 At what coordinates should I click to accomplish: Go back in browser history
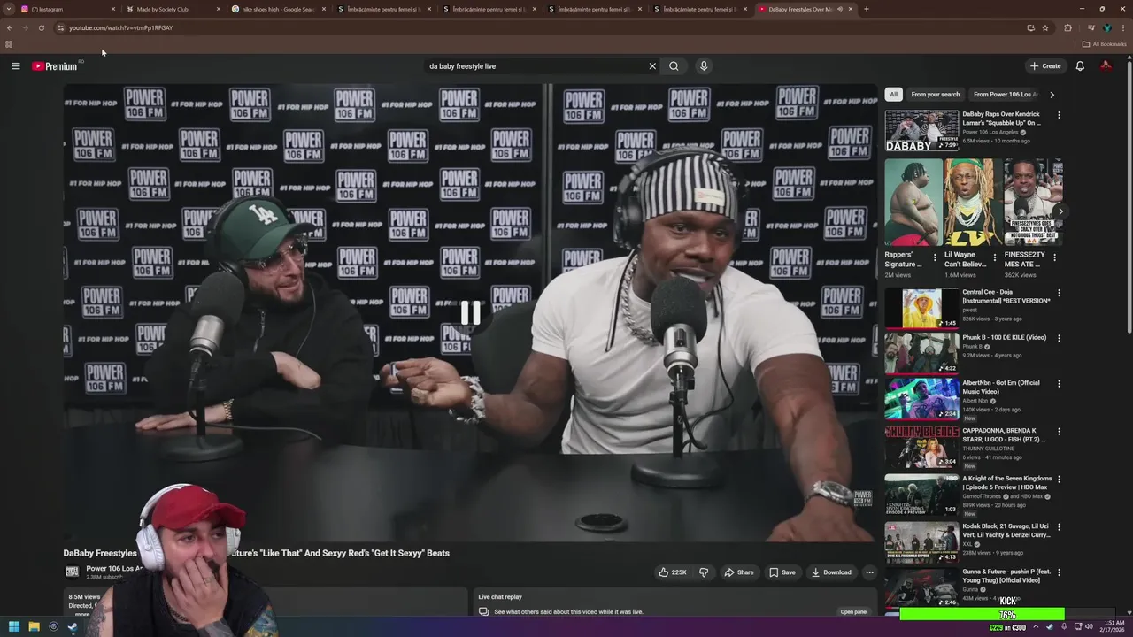(9, 27)
